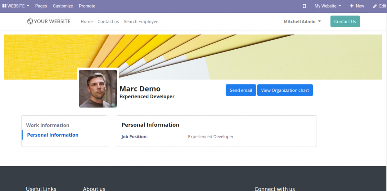Click the grid icon beside WEBSITE
This screenshot has width=387, height=191.
coord(4,6)
